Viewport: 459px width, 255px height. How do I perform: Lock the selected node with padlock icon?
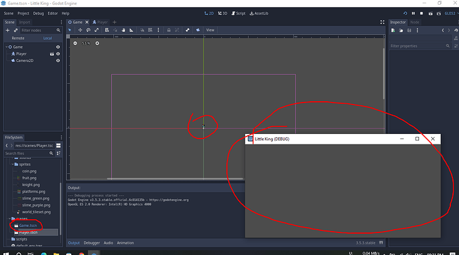click(x=168, y=30)
